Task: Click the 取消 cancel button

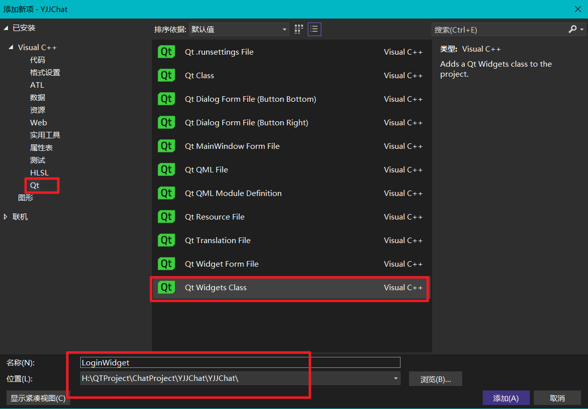Action: (x=557, y=398)
